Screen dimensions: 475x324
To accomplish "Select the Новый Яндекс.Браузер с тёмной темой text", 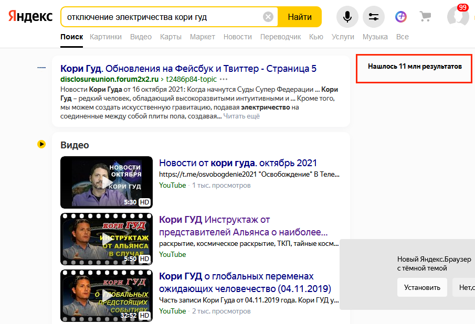I will point(434,264).
